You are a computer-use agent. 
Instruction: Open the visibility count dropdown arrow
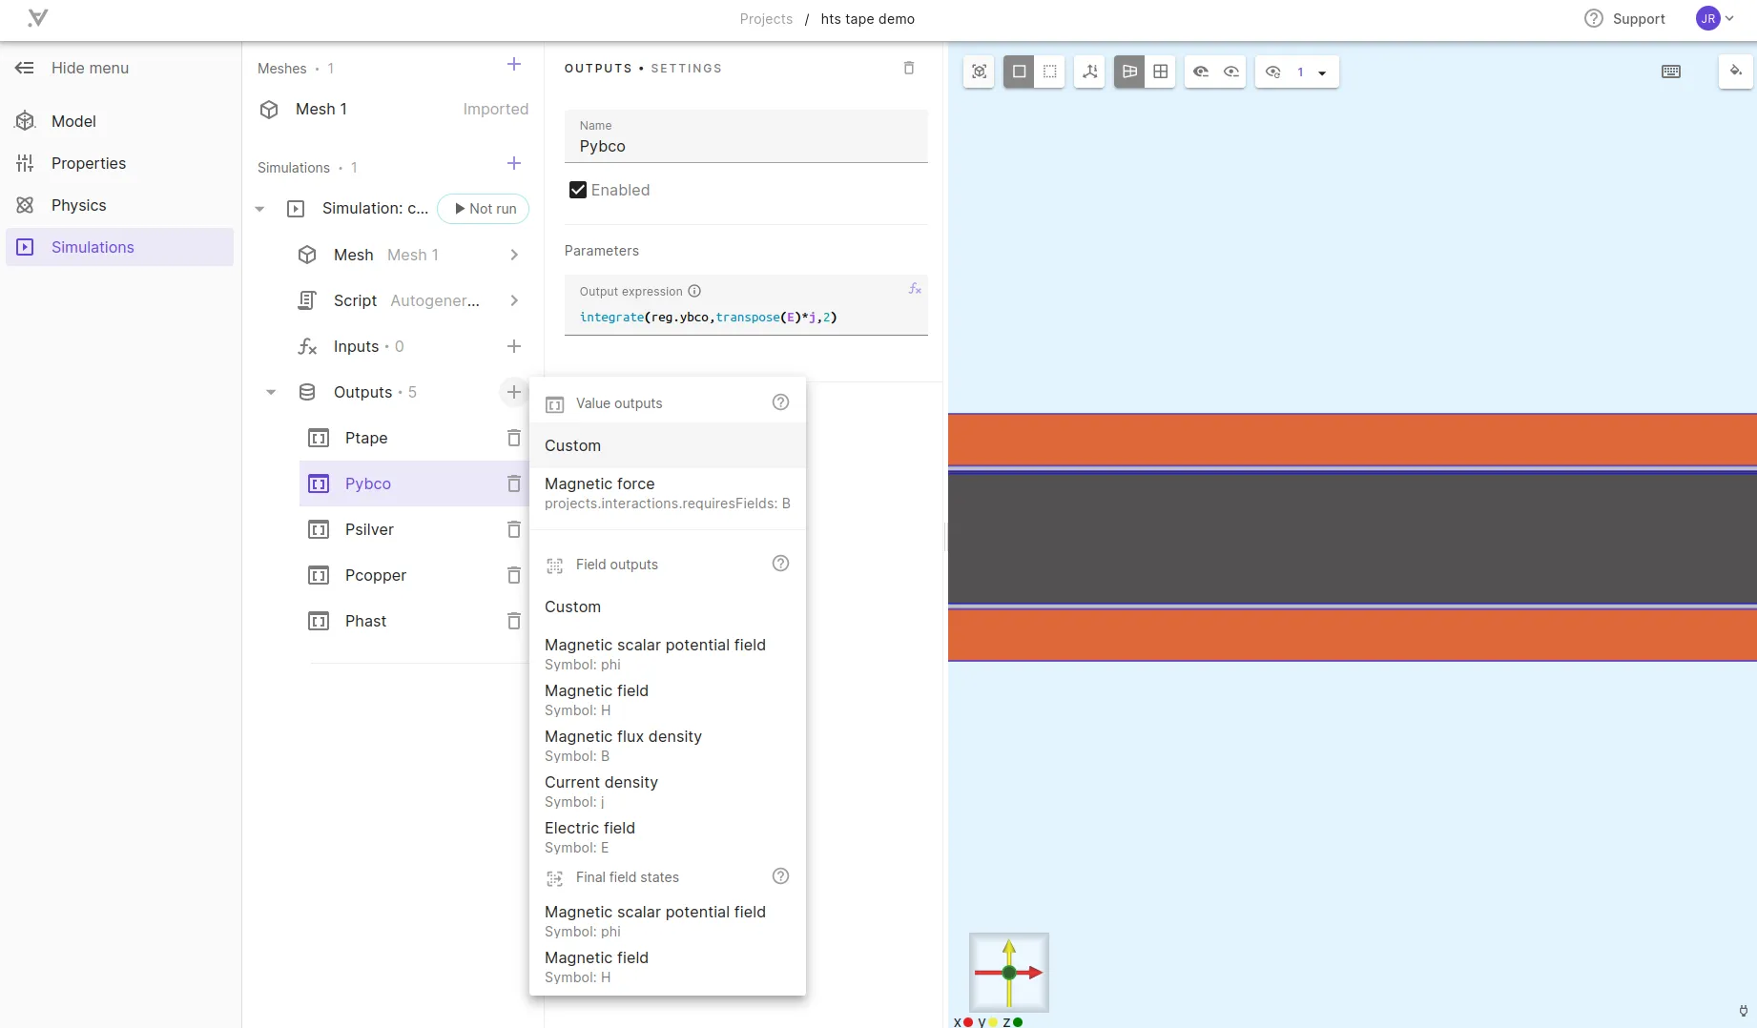click(1322, 72)
